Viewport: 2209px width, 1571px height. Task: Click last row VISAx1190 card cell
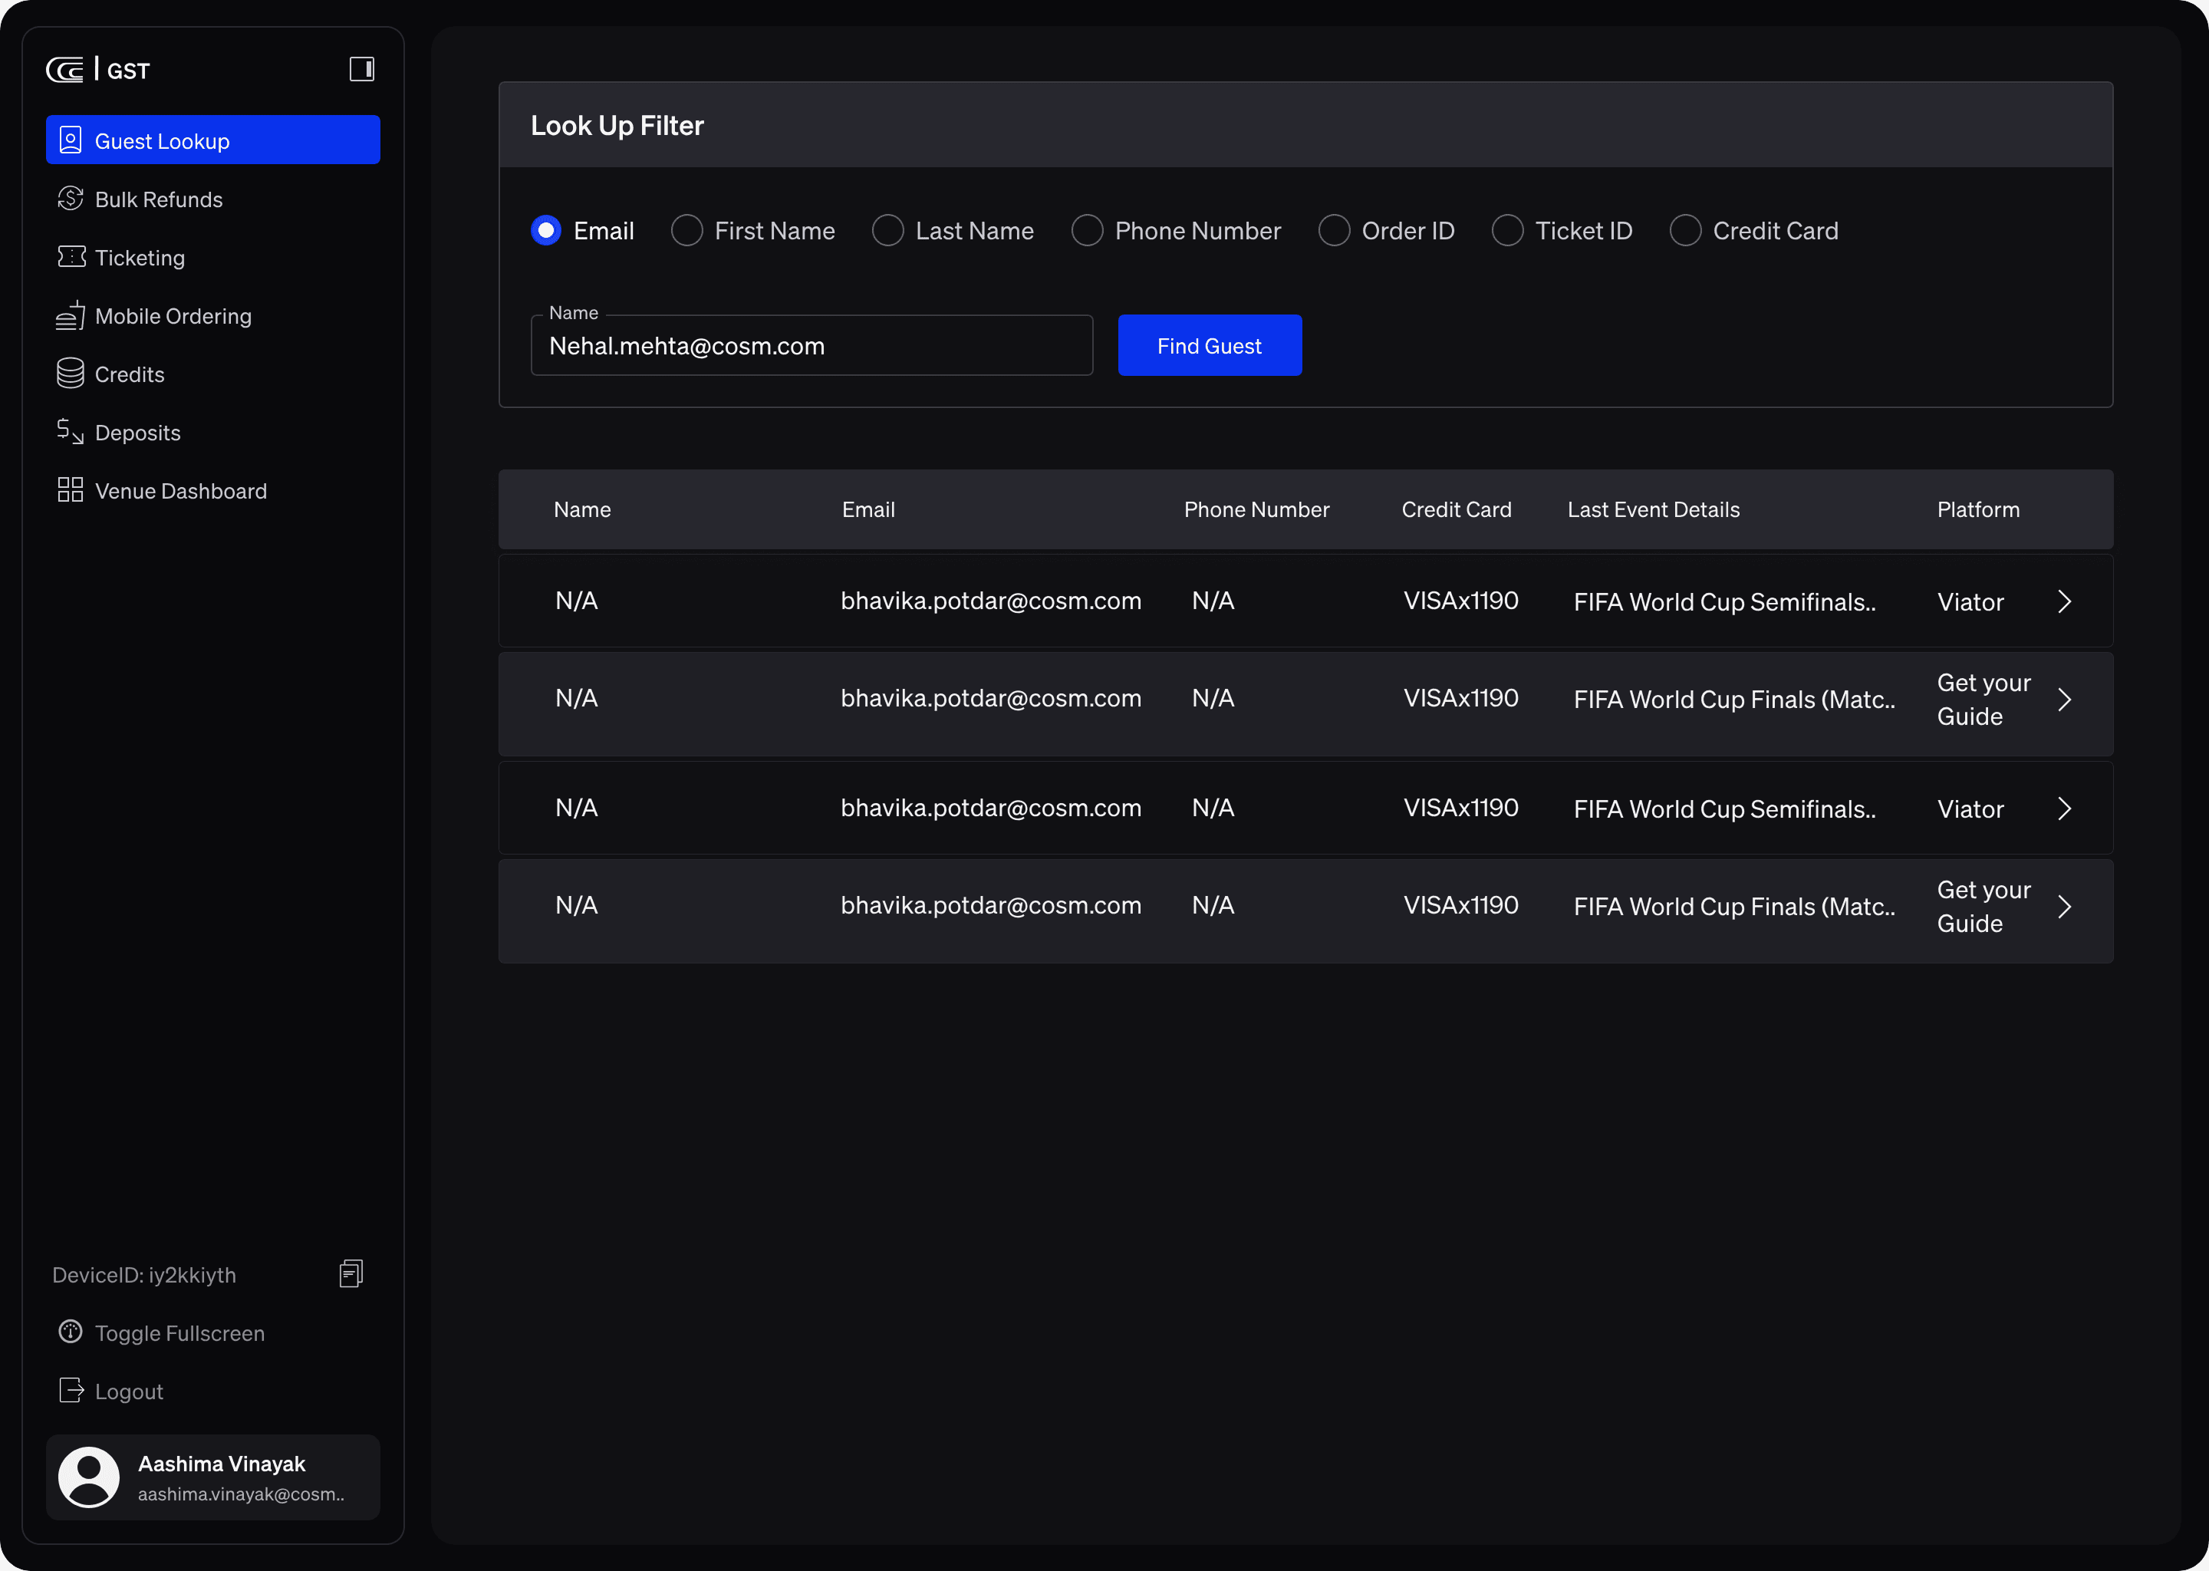point(1460,904)
